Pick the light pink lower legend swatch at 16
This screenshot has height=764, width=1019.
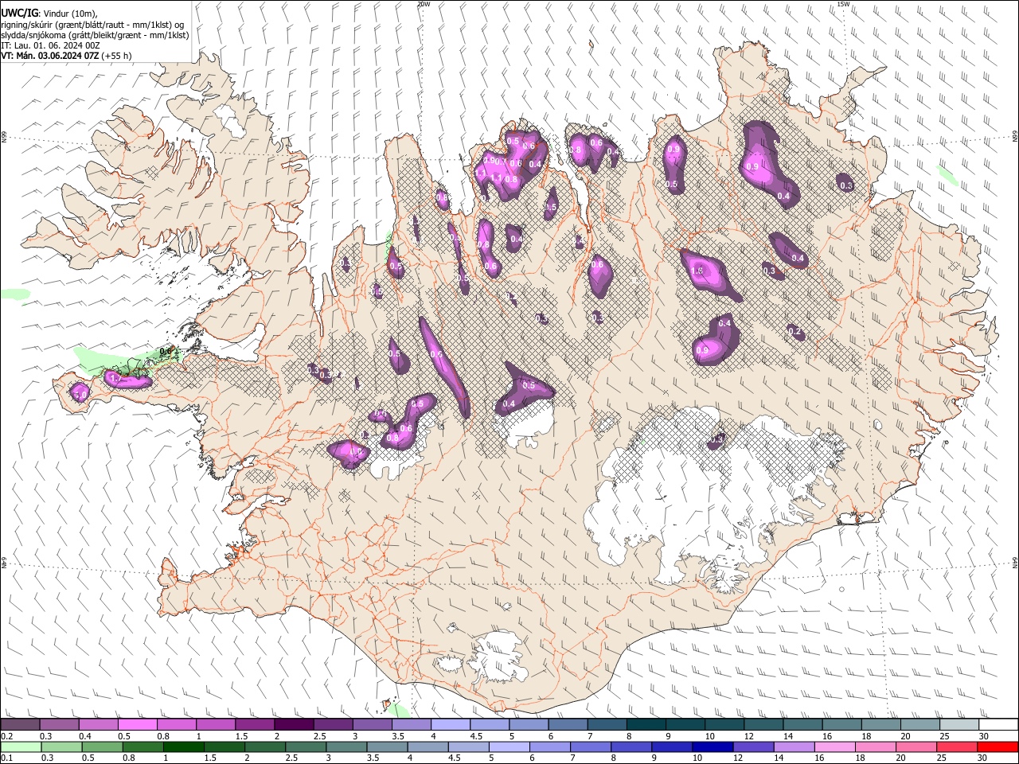[834, 746]
